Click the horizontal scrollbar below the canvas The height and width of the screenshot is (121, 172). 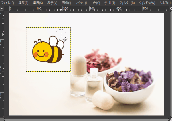pos(86,119)
